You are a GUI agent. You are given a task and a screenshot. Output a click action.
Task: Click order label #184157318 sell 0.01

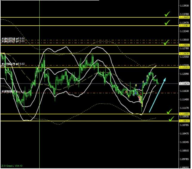[x=13, y=39]
